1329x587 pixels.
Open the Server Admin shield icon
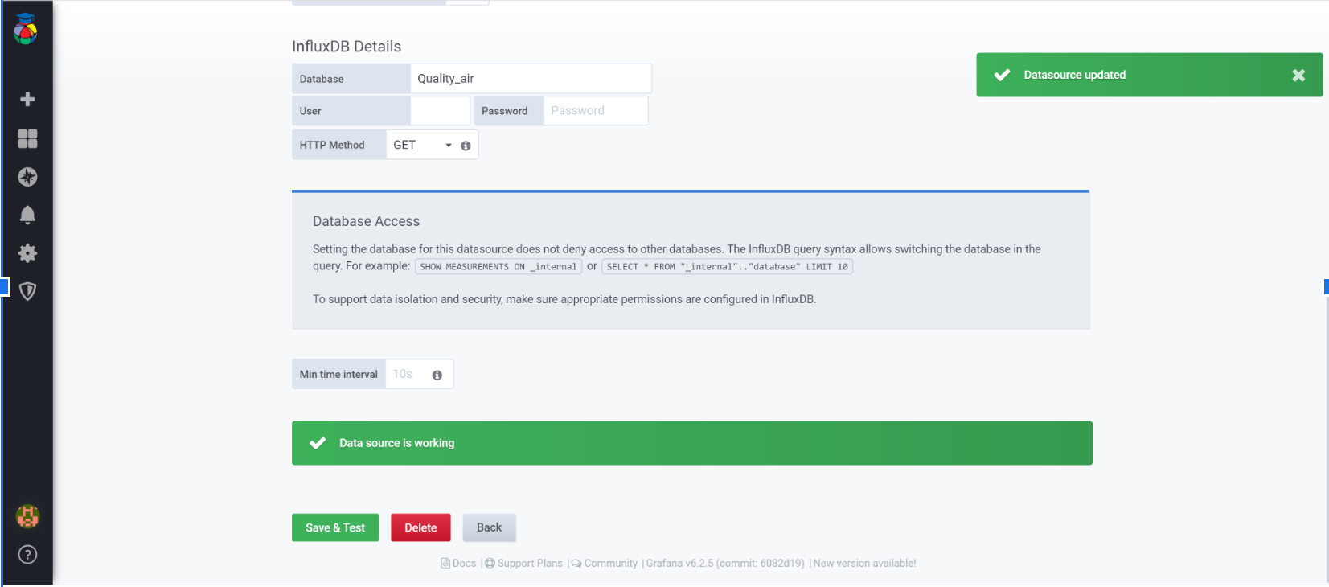[x=27, y=291]
